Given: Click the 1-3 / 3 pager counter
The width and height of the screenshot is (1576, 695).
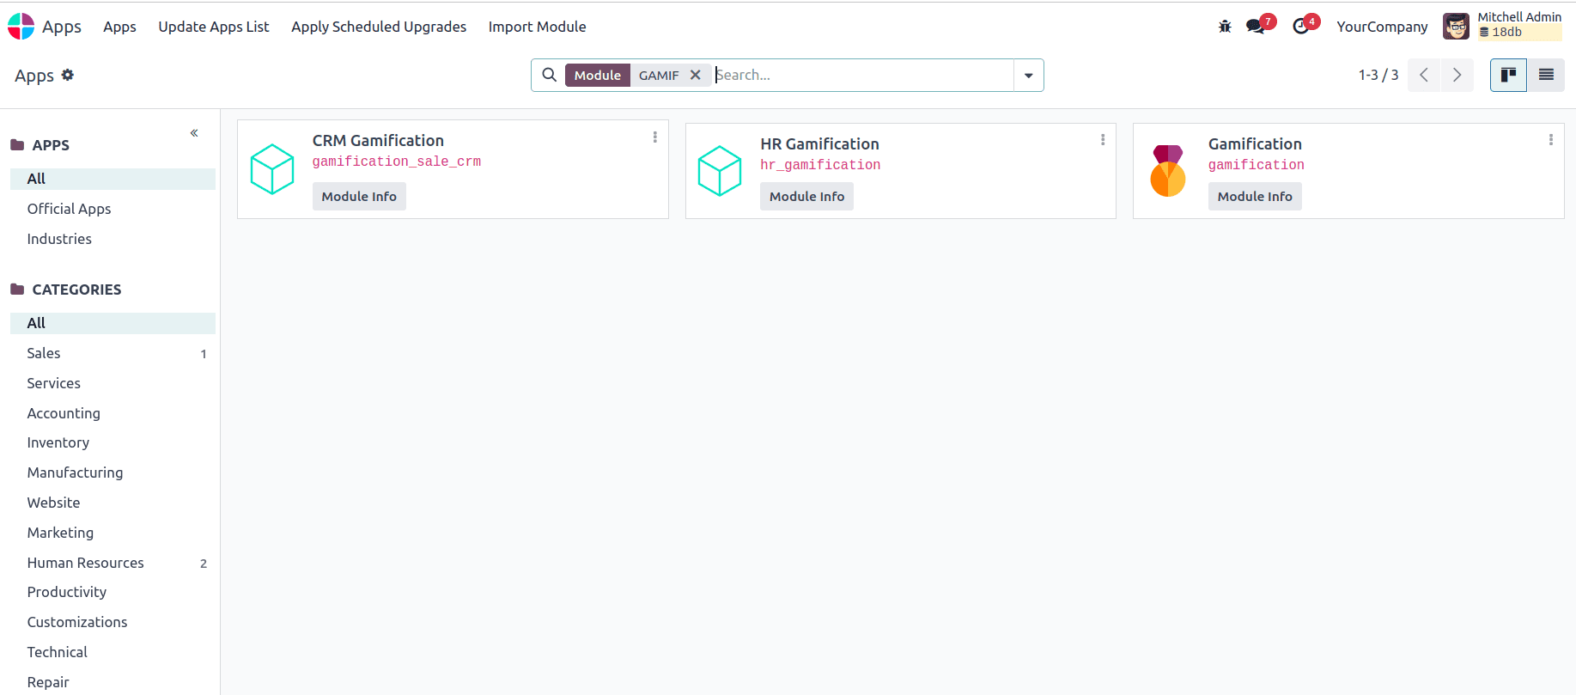Looking at the screenshot, I should [1378, 75].
